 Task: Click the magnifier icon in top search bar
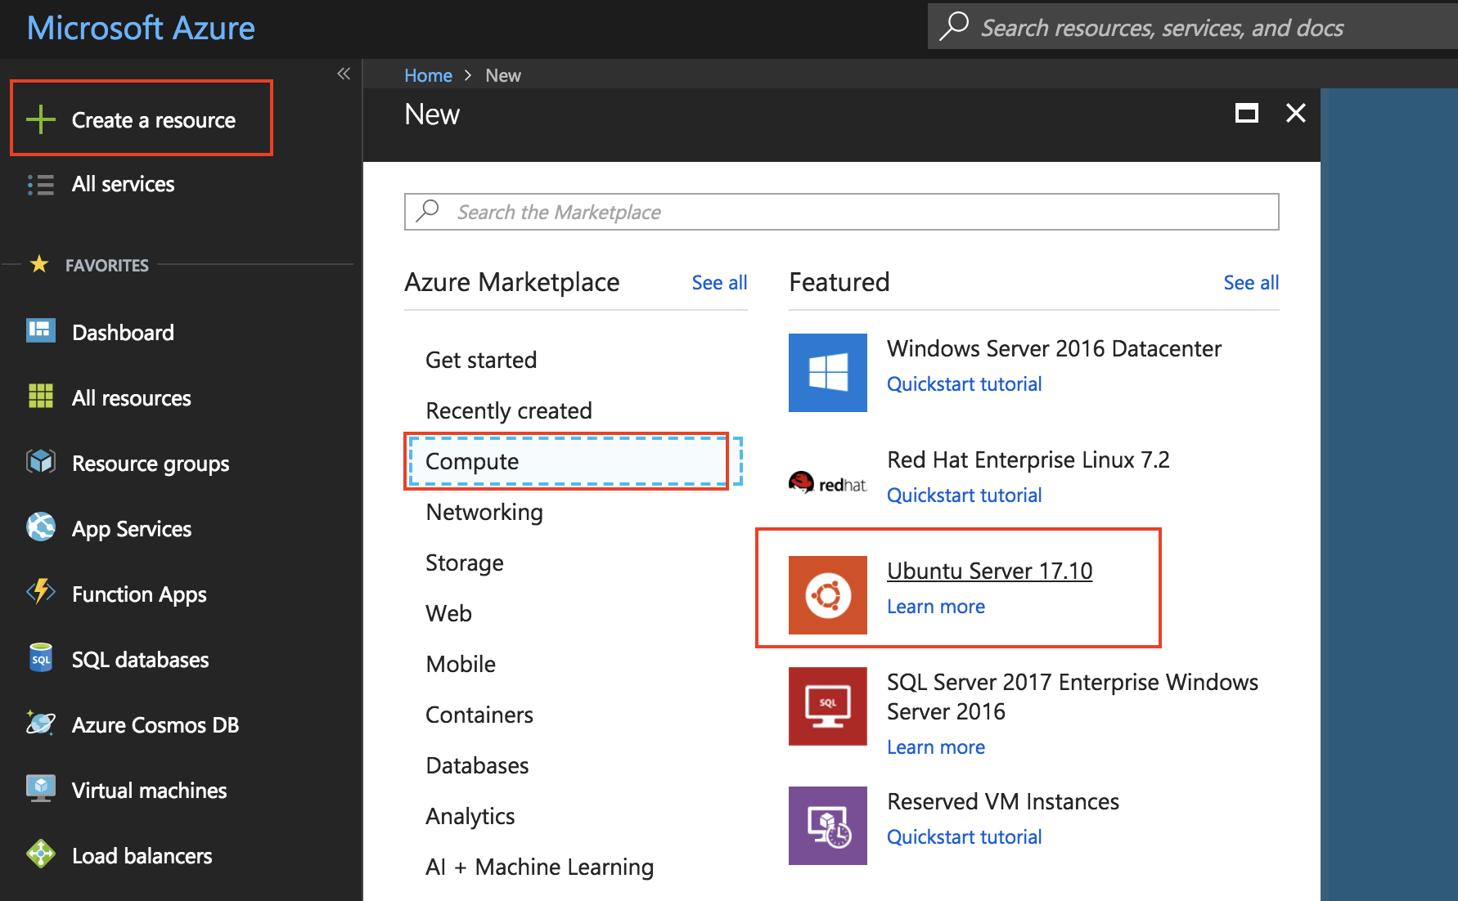point(953,26)
